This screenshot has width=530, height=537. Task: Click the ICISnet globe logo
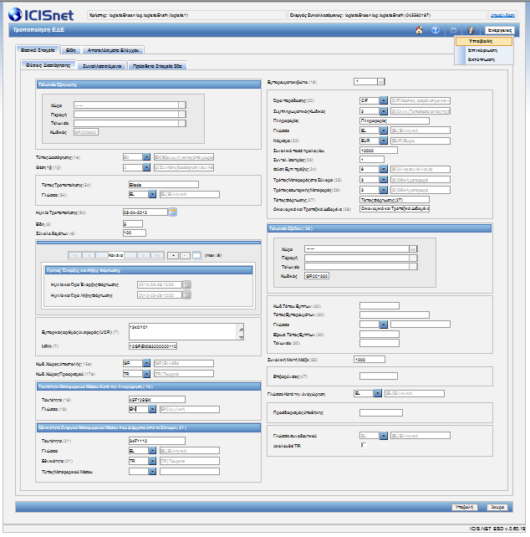(x=15, y=15)
